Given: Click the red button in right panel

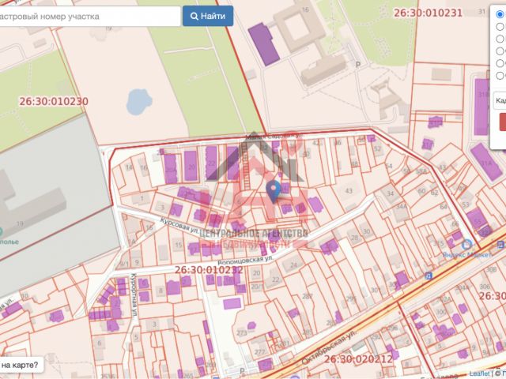Looking at the screenshot, I should [503, 122].
